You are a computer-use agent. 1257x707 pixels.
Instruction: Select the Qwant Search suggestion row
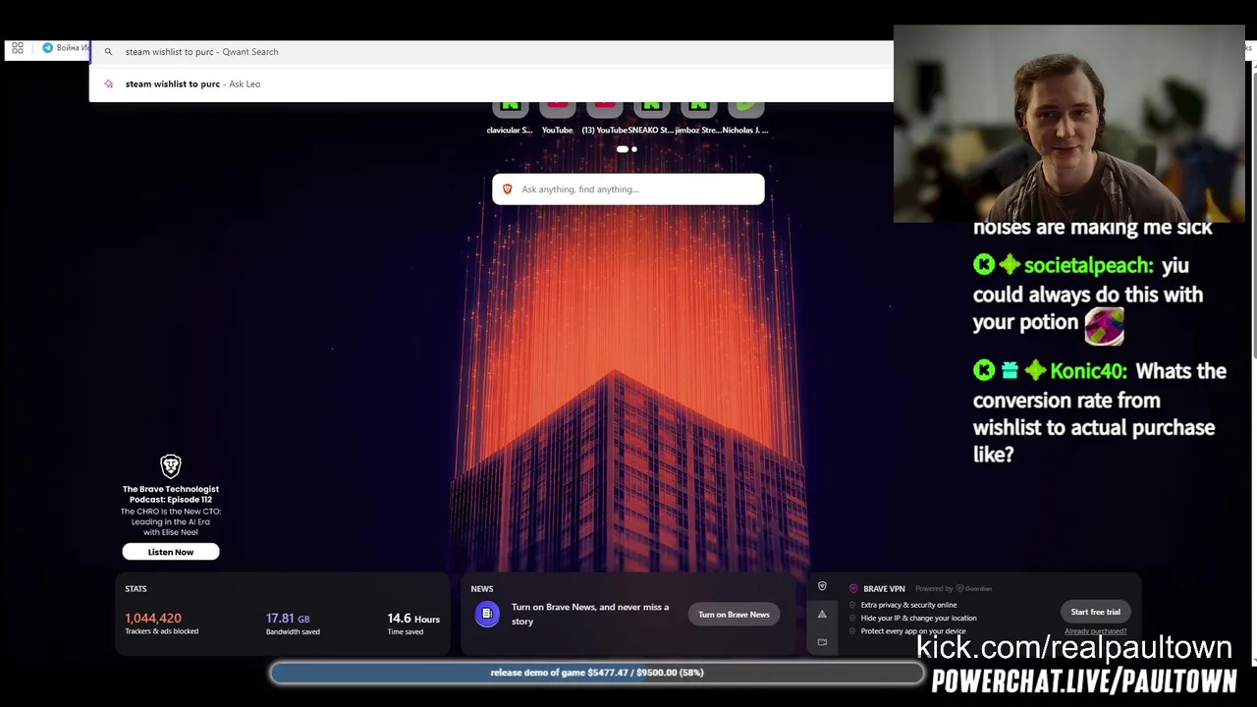coord(491,52)
